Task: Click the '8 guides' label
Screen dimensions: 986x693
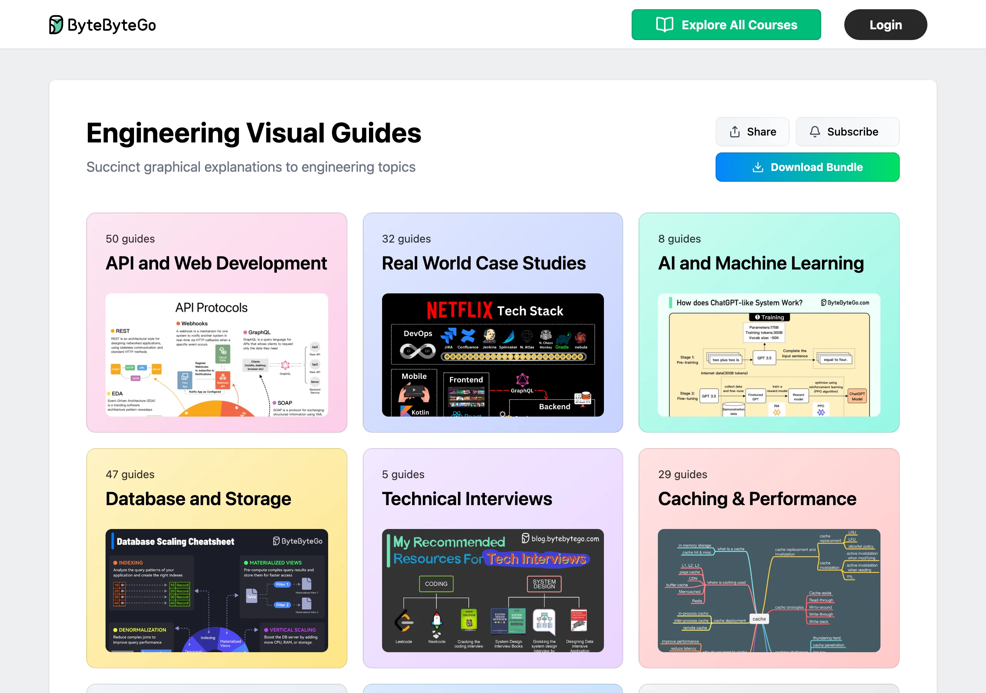Action: pos(679,239)
